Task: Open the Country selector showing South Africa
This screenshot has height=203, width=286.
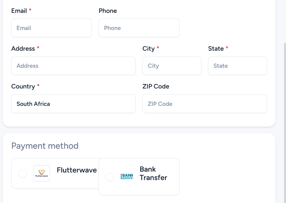Action: pos(73,104)
